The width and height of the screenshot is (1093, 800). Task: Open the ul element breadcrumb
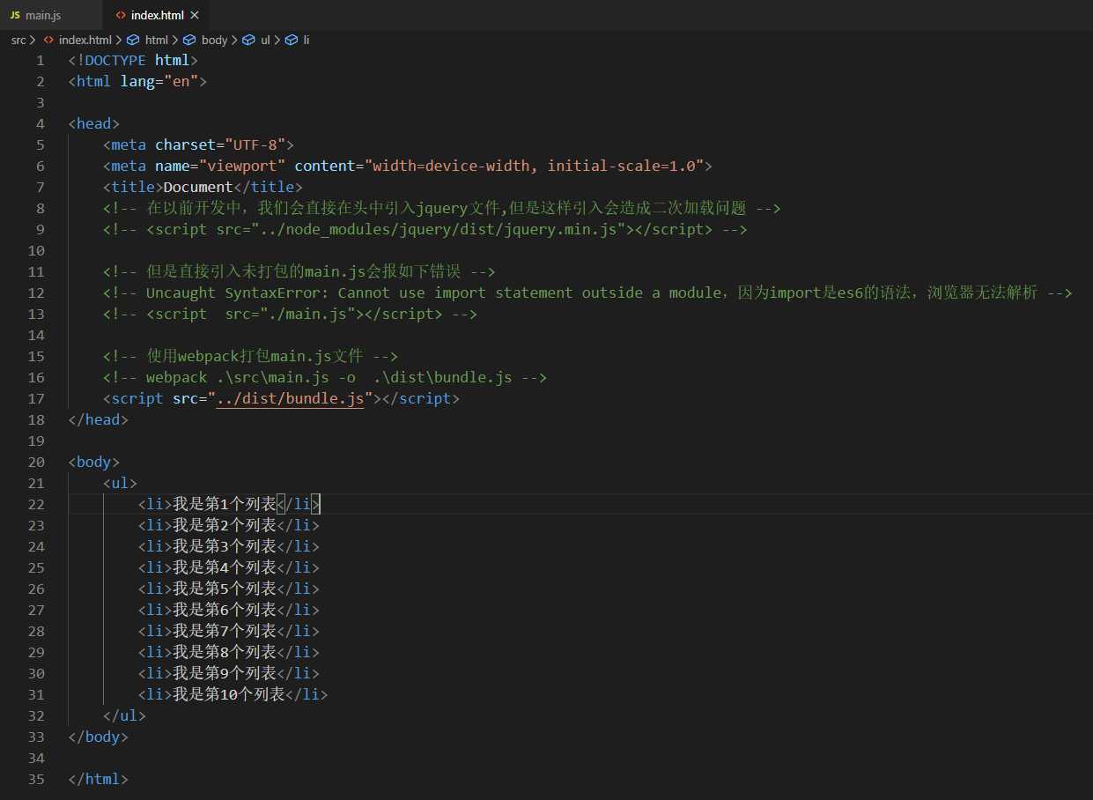(x=265, y=40)
